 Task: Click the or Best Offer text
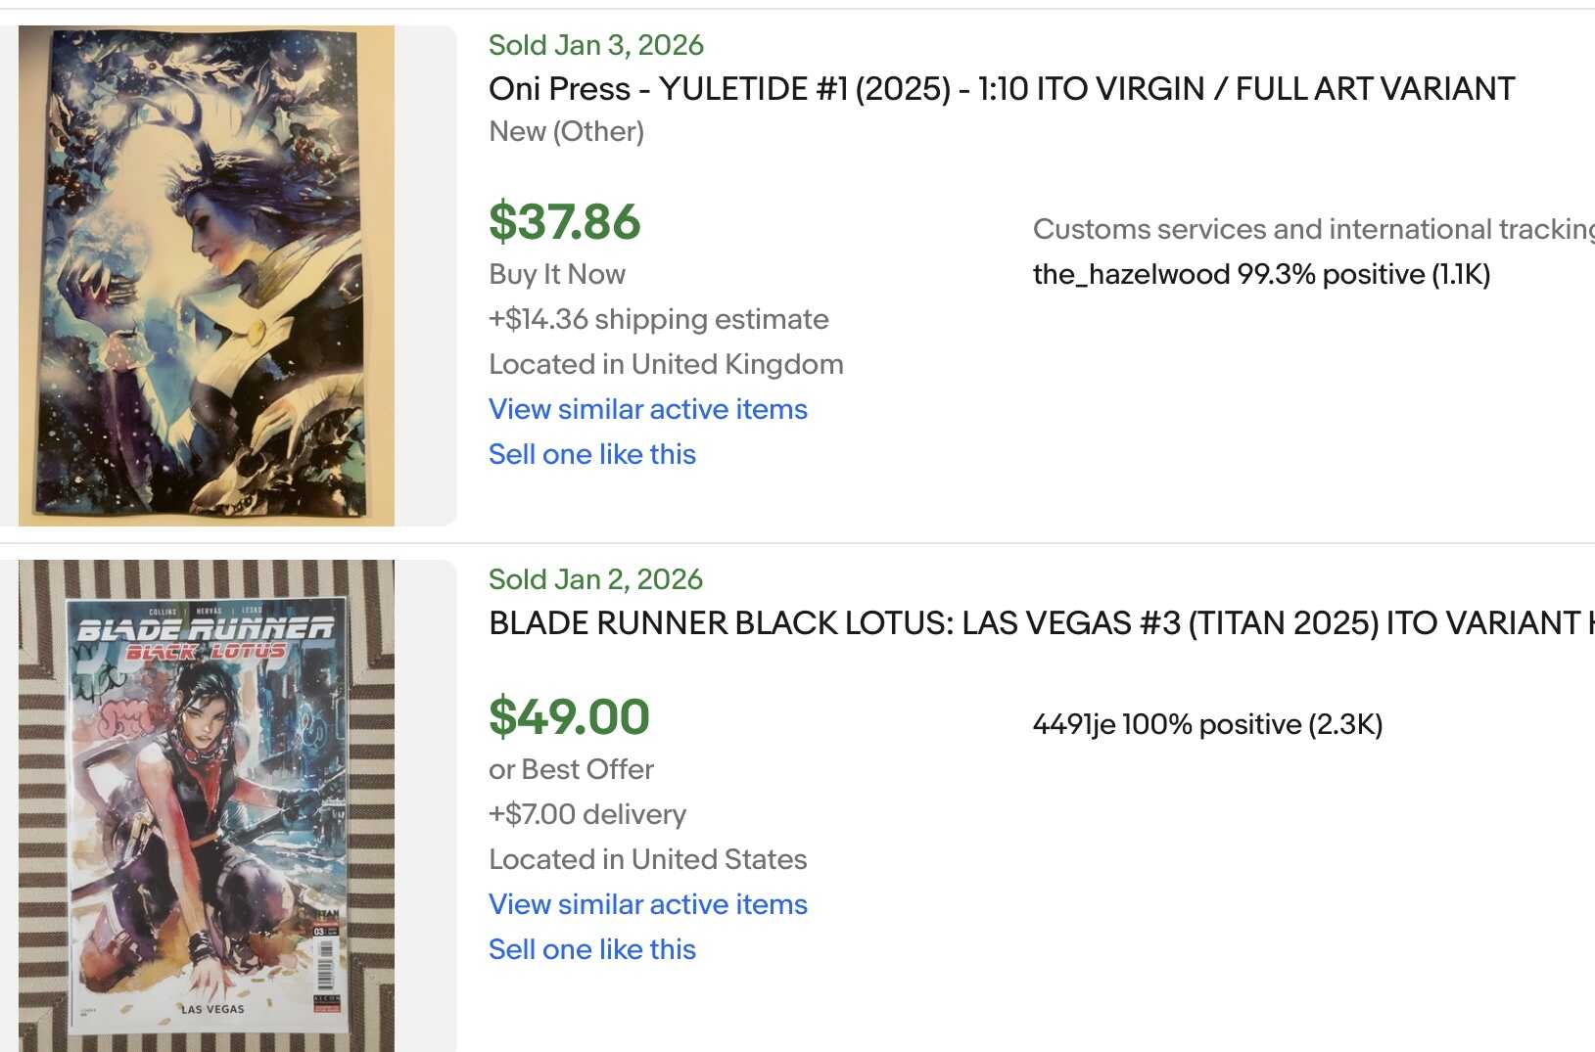[x=571, y=769]
